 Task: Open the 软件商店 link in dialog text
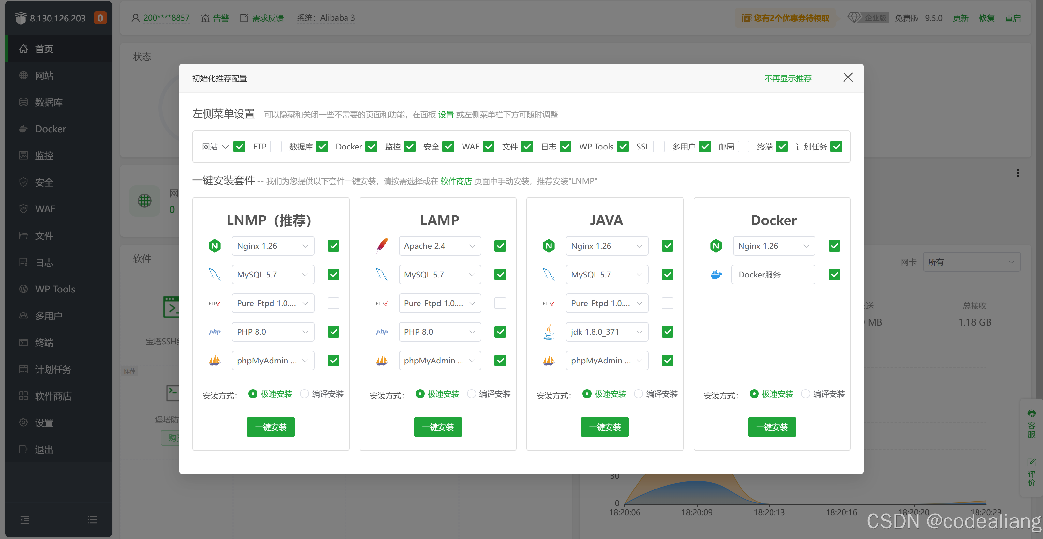(x=456, y=181)
